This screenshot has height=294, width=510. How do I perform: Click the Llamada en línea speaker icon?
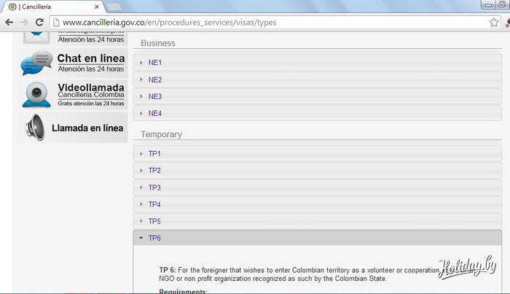pyautogui.click(x=34, y=128)
